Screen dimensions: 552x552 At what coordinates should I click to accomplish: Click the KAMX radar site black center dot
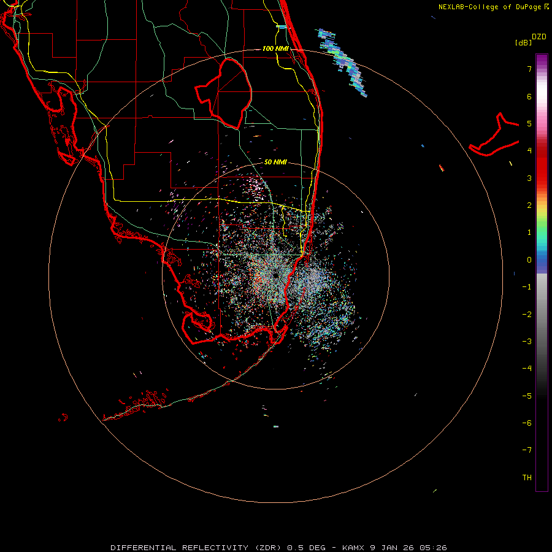275,275
